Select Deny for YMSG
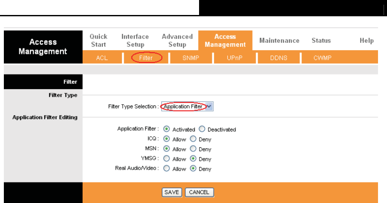The image size is (387, 203). point(193,158)
